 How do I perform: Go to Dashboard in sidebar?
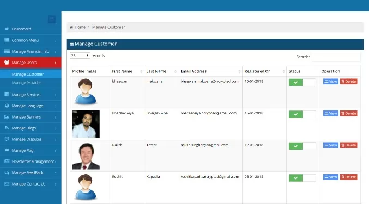[x=31, y=29]
